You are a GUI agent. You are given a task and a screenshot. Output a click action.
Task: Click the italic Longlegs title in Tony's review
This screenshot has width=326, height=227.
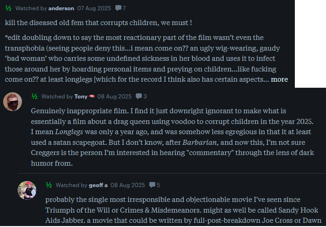click(69, 132)
